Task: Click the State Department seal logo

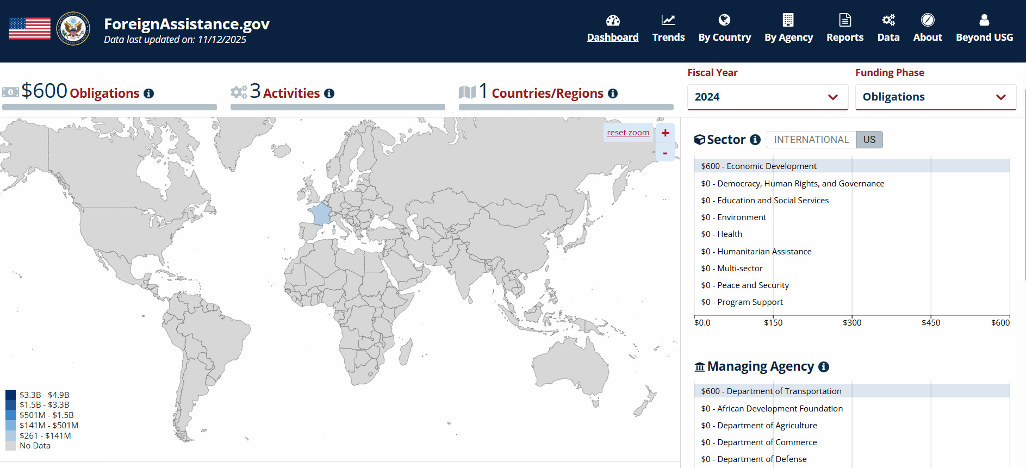Action: click(73, 28)
